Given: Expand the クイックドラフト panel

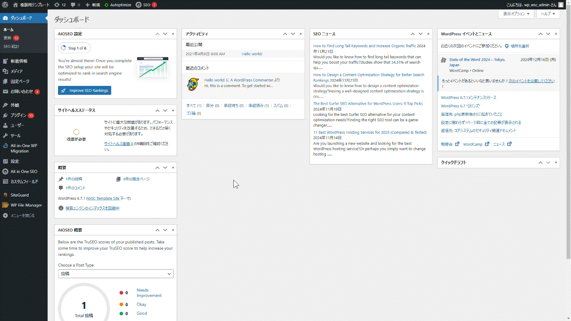Looking at the screenshot, I should coord(556,163).
